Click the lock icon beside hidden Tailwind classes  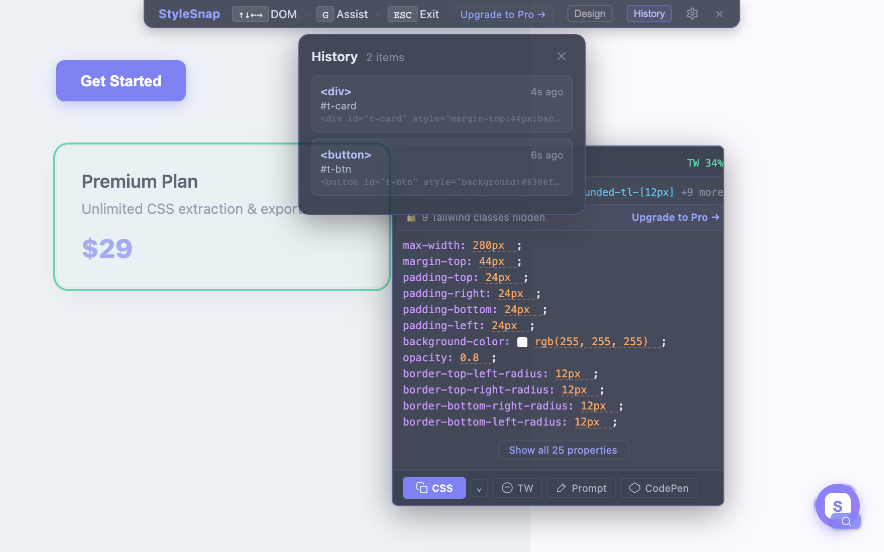click(411, 217)
